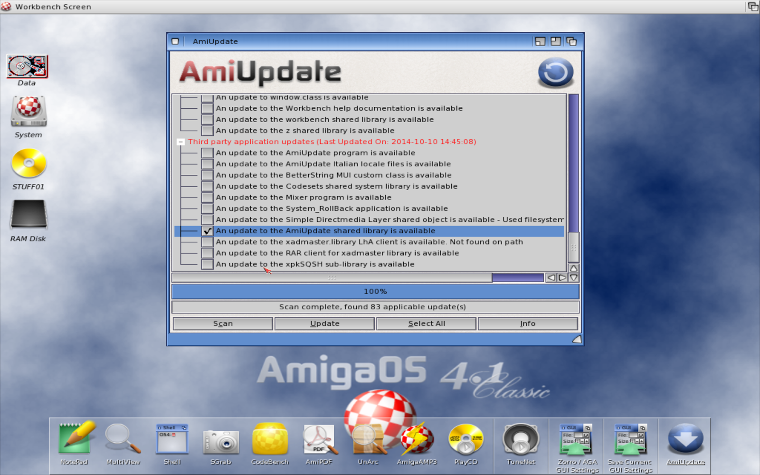This screenshot has width=760, height=475.
Task: Click the AmiUpdate window size gadget
Action: [x=577, y=339]
